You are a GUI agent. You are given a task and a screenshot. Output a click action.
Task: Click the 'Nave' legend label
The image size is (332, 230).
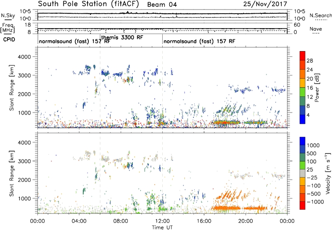point(316,29)
